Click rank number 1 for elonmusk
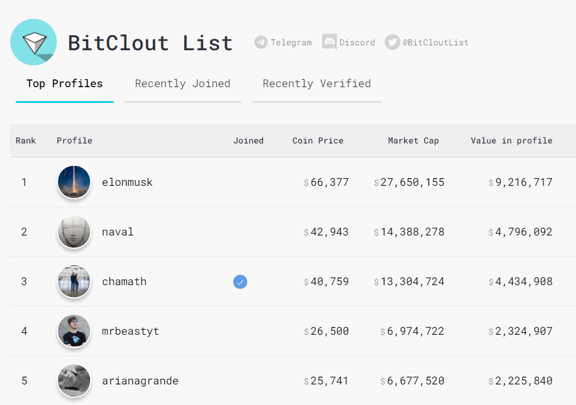 tap(24, 182)
